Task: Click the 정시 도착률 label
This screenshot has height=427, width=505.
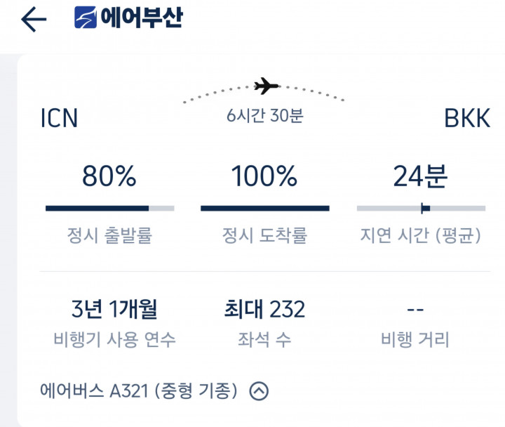Action: point(264,236)
